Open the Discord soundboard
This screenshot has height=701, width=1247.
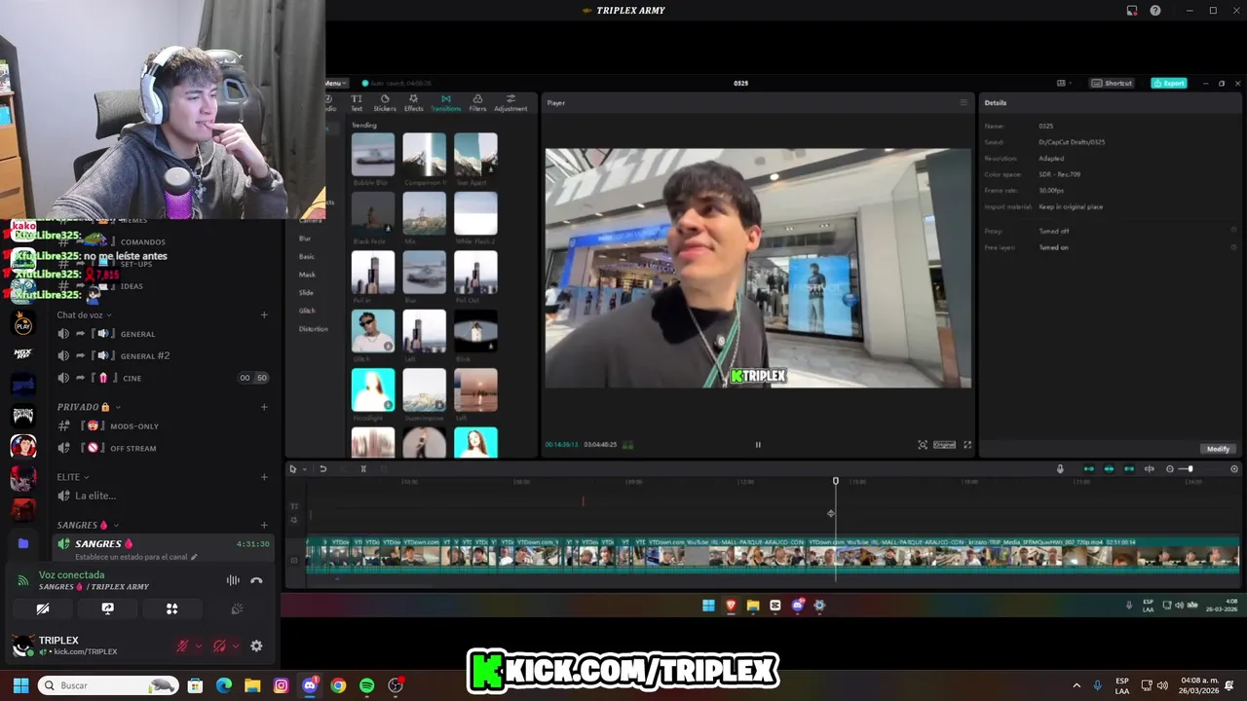coord(236,609)
